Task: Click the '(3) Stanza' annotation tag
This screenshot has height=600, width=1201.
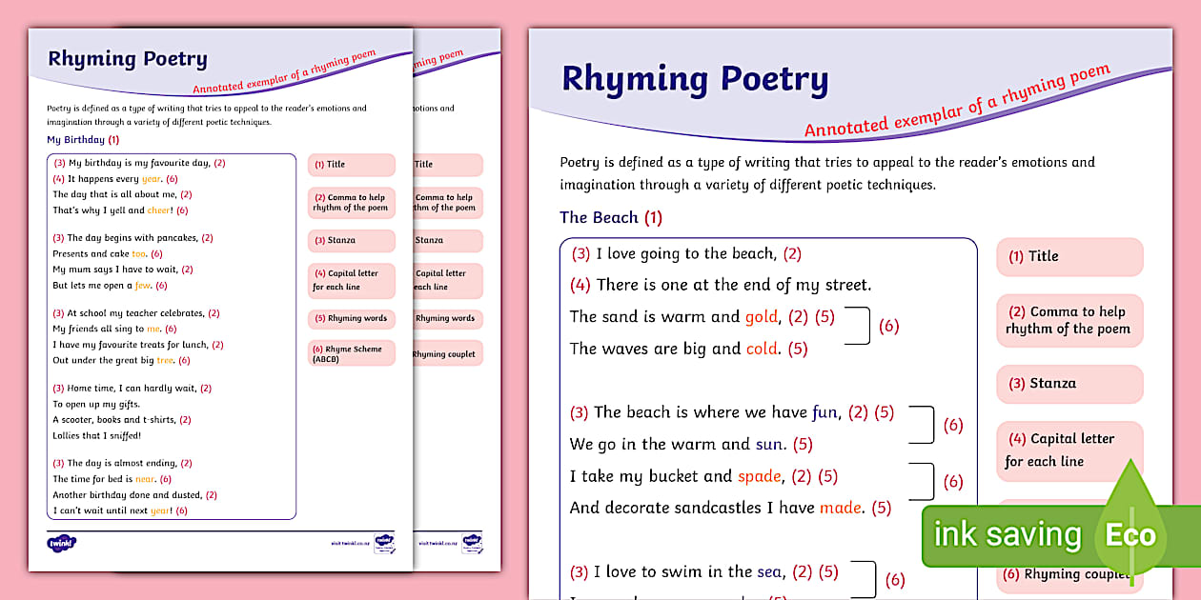Action: tap(1069, 384)
